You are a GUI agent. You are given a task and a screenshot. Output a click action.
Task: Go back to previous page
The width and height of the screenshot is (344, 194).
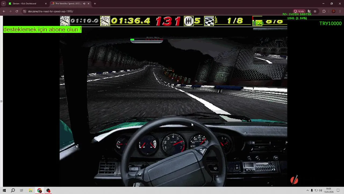pyautogui.click(x=4, y=11)
